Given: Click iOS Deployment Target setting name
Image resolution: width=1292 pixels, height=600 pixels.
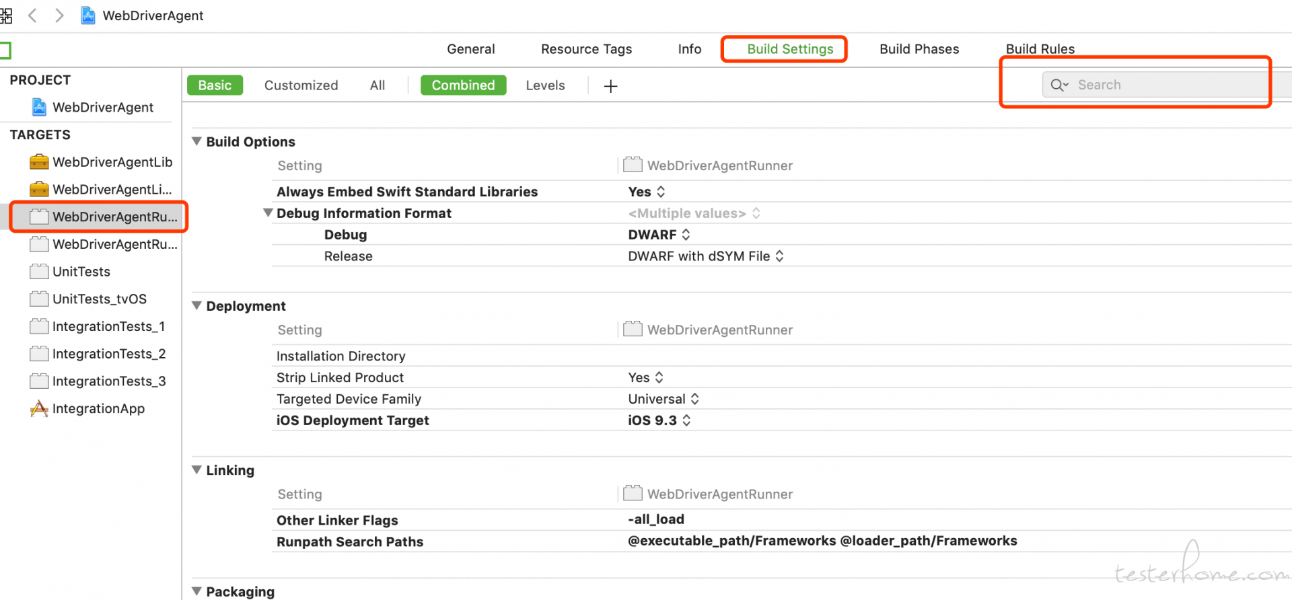Looking at the screenshot, I should [x=353, y=420].
